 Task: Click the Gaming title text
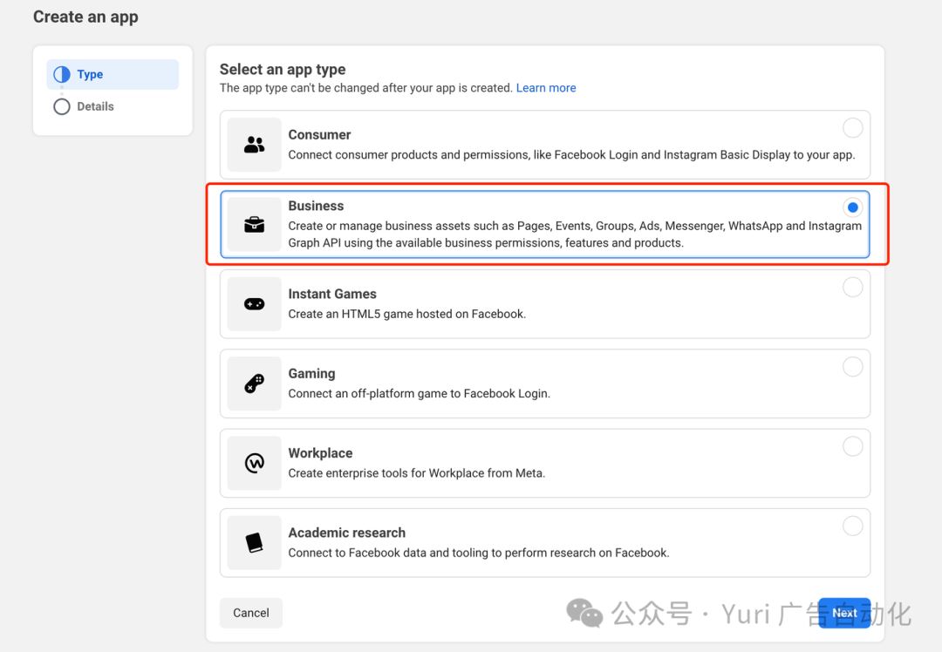click(311, 373)
